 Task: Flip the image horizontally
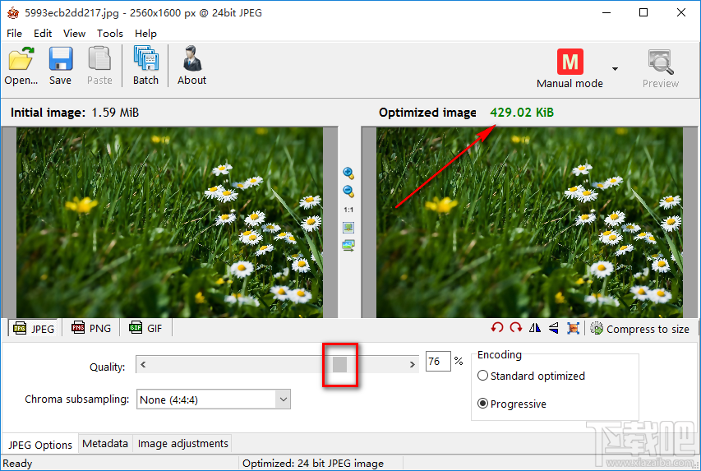click(x=535, y=328)
